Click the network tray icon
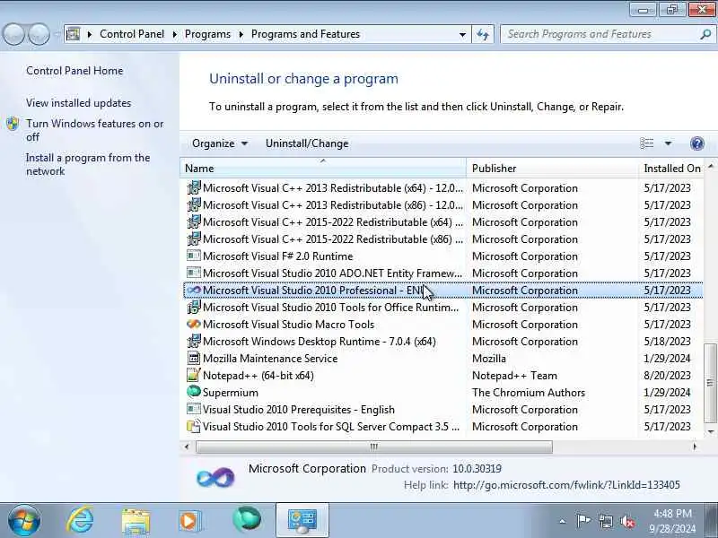This screenshot has width=718, height=538. [x=606, y=521]
